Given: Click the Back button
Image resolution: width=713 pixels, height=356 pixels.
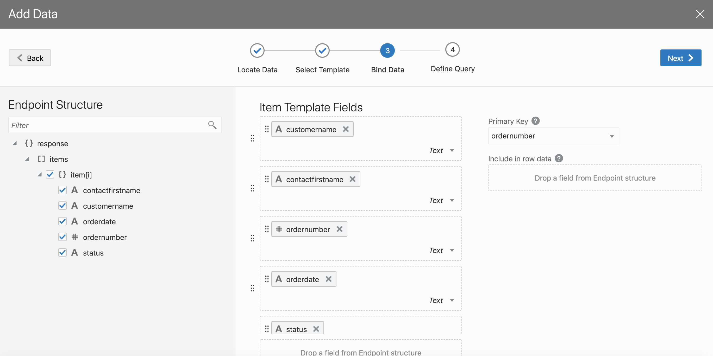Looking at the screenshot, I should point(30,58).
